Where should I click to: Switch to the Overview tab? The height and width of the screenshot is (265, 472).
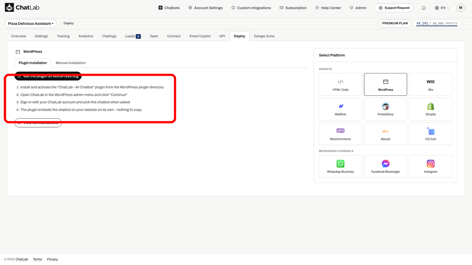click(18, 36)
